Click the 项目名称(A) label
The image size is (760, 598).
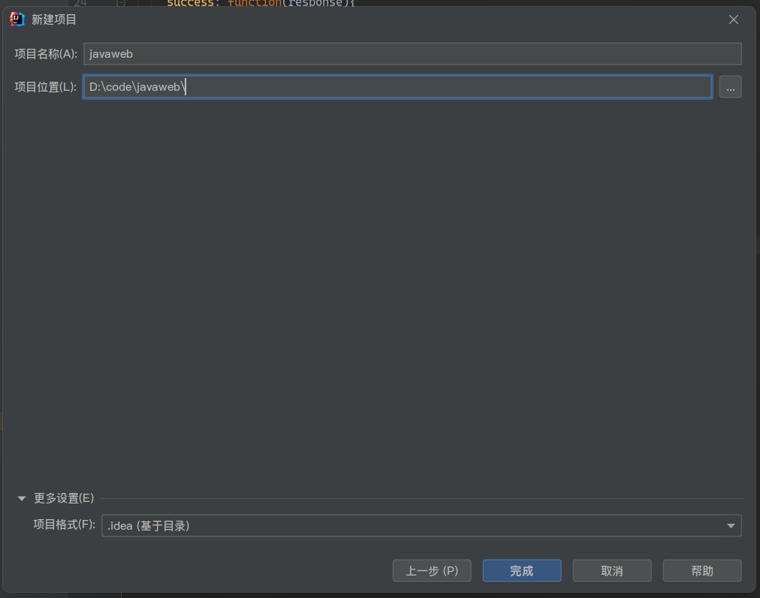[46, 54]
